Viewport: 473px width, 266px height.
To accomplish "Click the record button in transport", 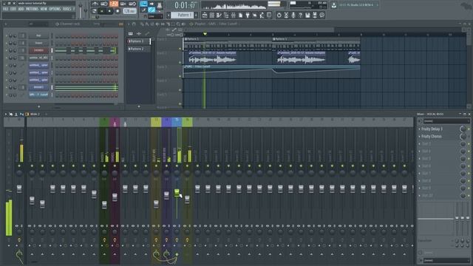I will tap(118, 11).
